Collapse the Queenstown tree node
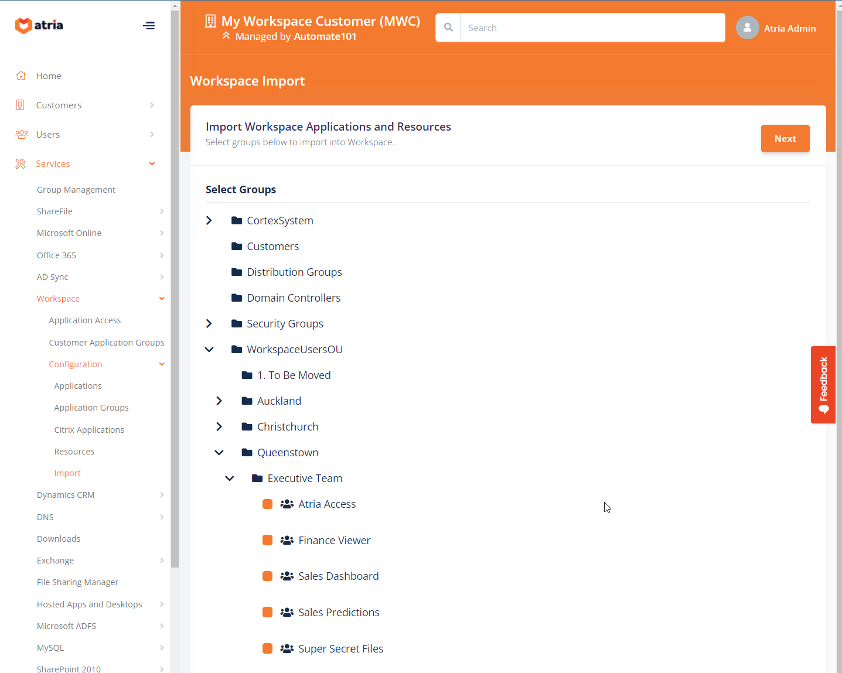 219,452
